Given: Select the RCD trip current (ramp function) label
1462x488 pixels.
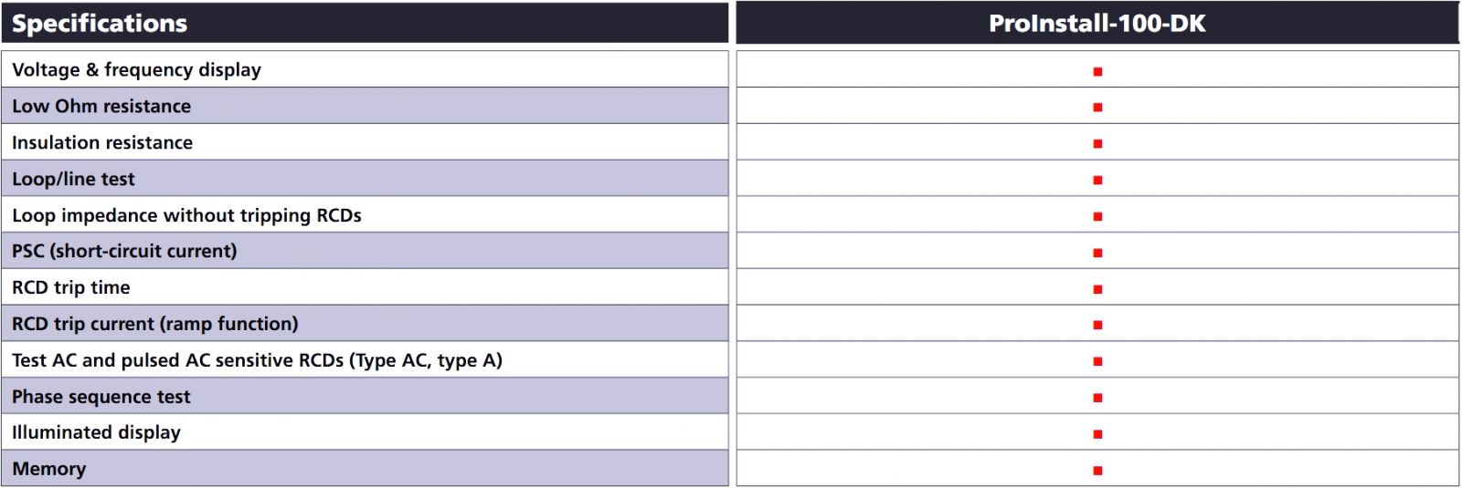Looking at the screenshot, I should pyautogui.click(x=154, y=324).
